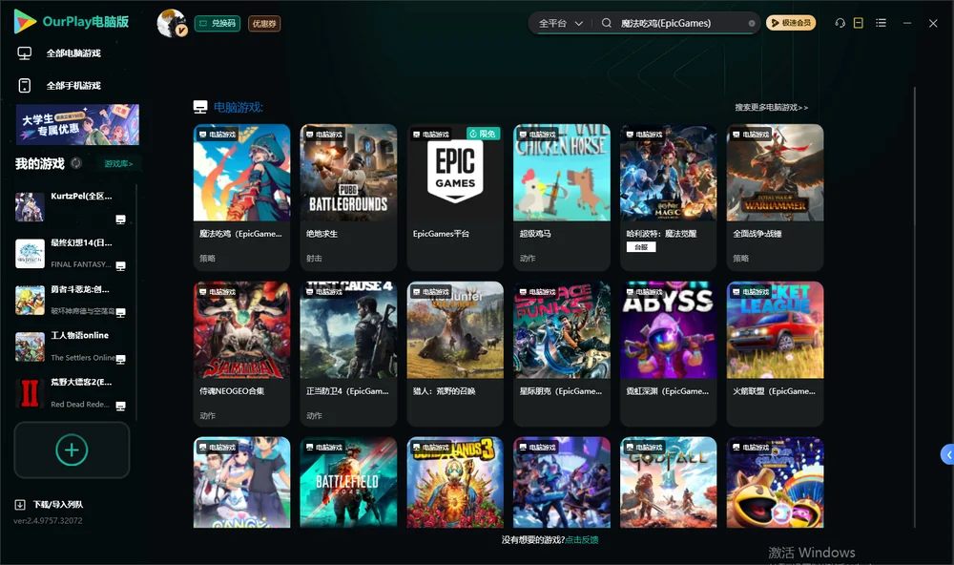
Task: Click the search magnifier icon
Action: tap(607, 23)
